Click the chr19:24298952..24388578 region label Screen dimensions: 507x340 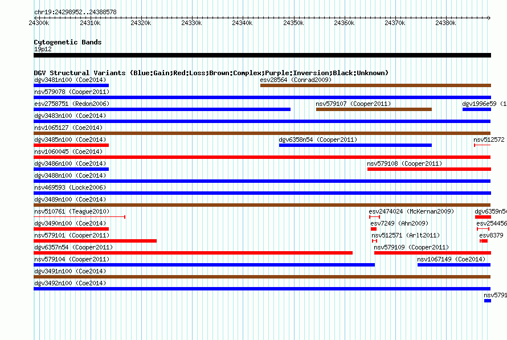pyautogui.click(x=75, y=12)
